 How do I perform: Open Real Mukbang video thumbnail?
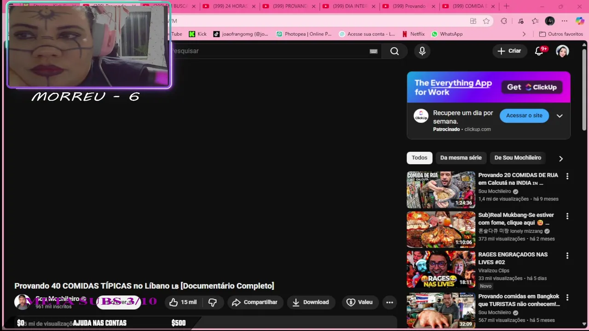tap(441, 229)
